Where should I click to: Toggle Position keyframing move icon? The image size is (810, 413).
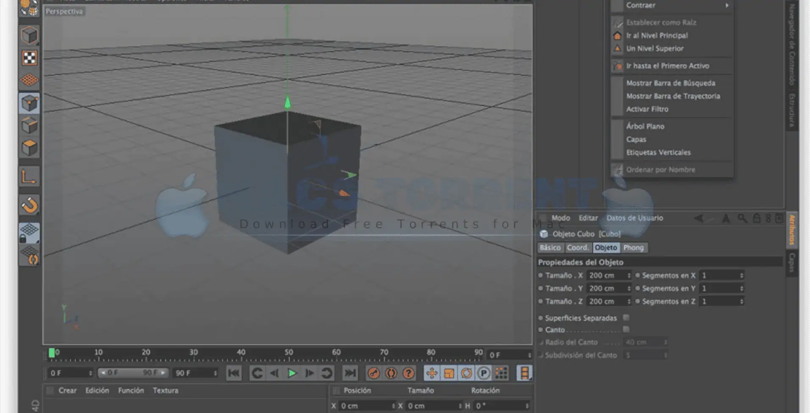tap(432, 373)
